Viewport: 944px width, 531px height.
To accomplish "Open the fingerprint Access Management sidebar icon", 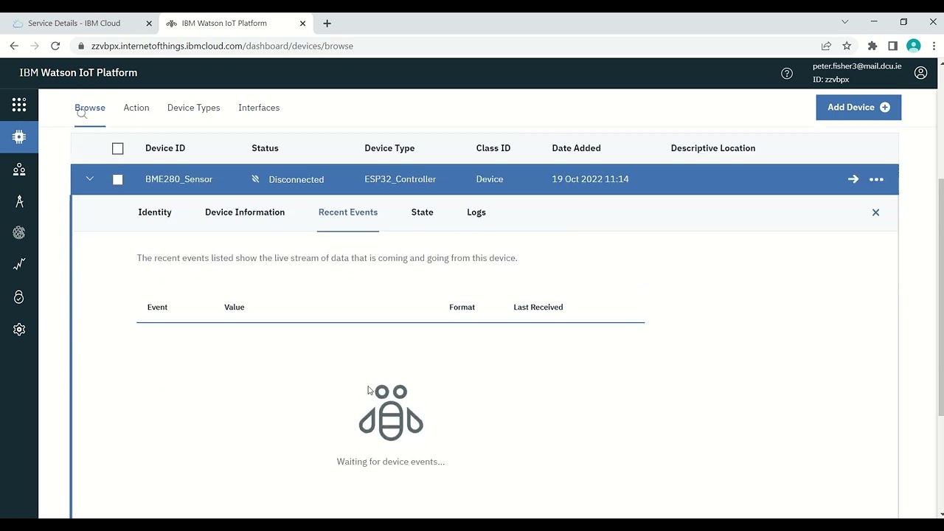I will pyautogui.click(x=19, y=233).
